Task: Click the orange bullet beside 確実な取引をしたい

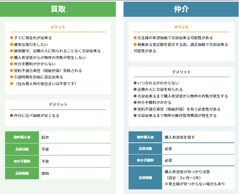Action: pyautogui.click(x=12, y=45)
